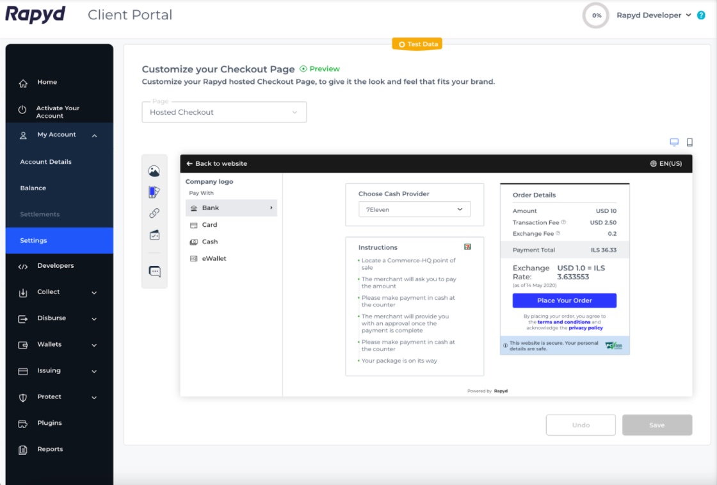Expand the 7Eleven cash provider dropdown
Screen dimensions: 717x485
pyautogui.click(x=414, y=210)
